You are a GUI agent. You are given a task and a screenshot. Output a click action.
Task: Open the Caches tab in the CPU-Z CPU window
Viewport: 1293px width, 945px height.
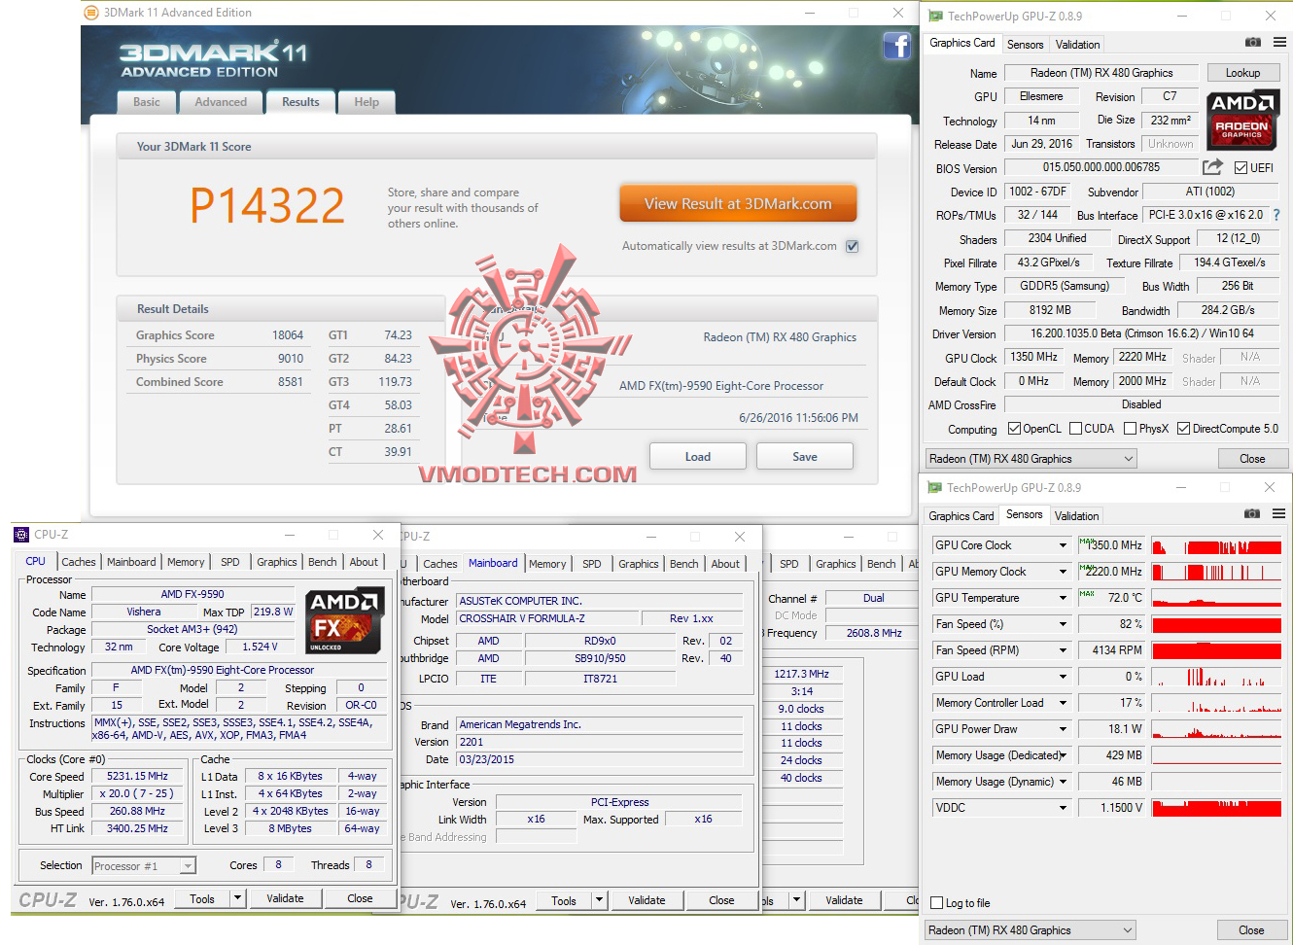pyautogui.click(x=79, y=562)
